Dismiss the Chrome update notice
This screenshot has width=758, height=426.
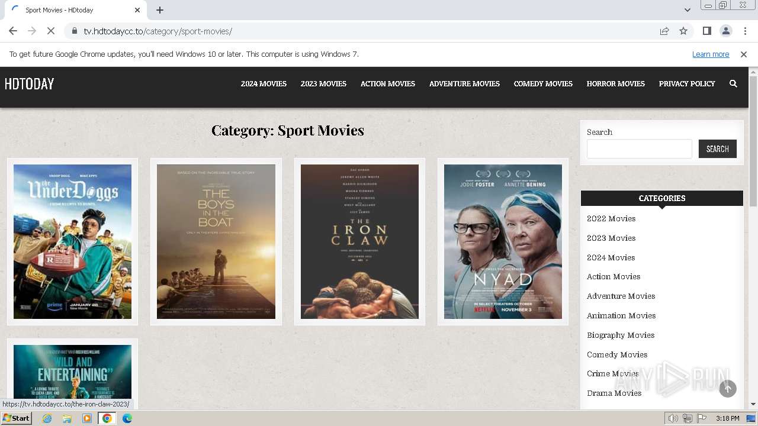tap(744, 54)
